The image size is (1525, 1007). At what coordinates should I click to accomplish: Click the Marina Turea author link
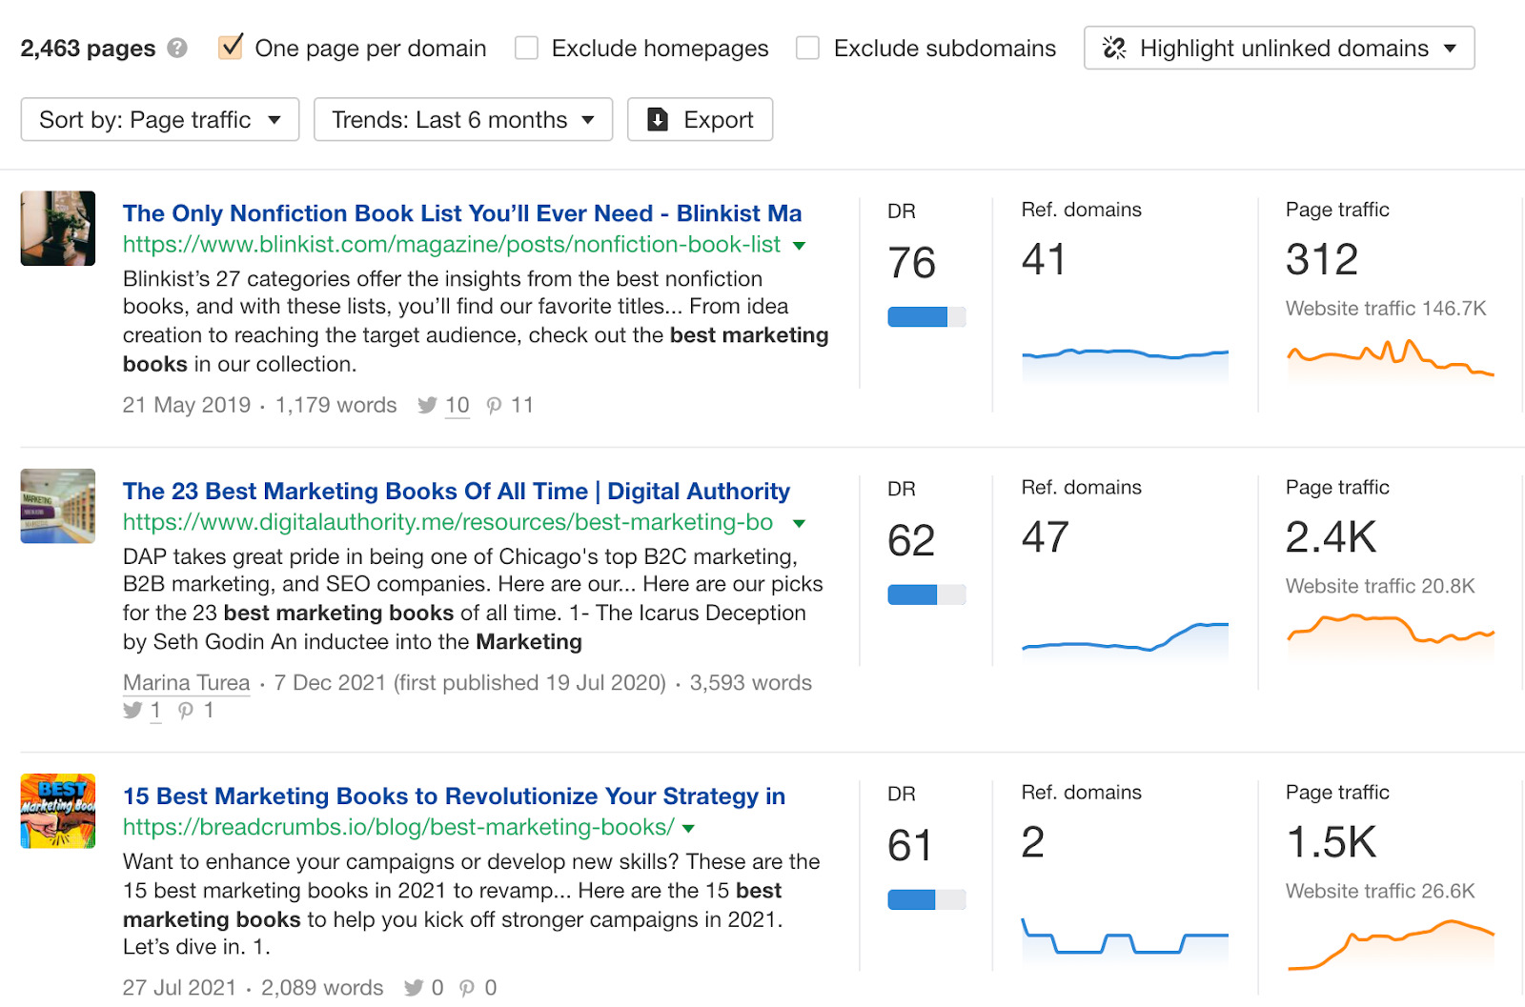point(187,683)
